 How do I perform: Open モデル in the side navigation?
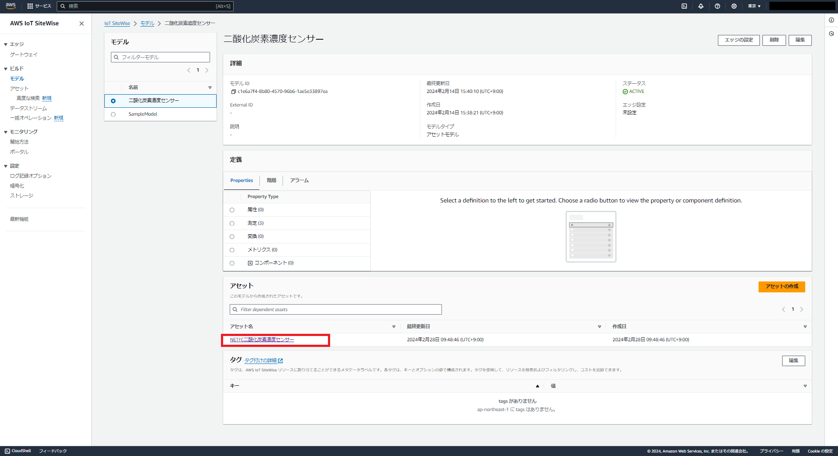pos(17,79)
